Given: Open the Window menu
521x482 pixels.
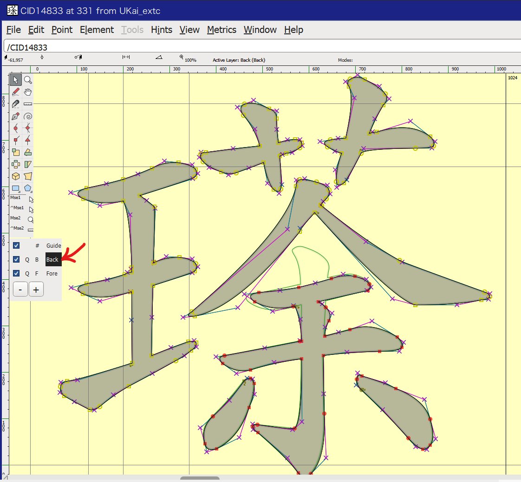Looking at the screenshot, I should (260, 30).
